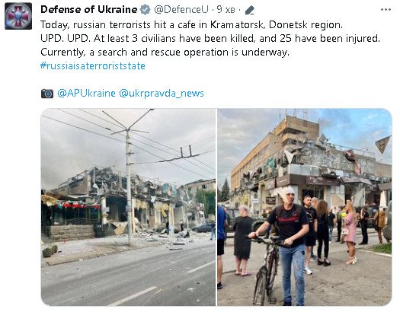Screen dimensions: 400x312
Task: Click the tweet line mentioning Kramatorsk, Donetsk region
Action: pyautogui.click(x=191, y=24)
